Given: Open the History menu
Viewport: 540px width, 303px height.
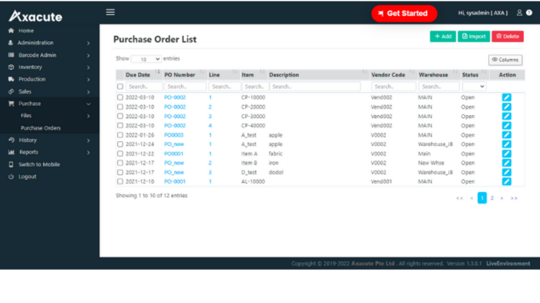Looking at the screenshot, I should (50, 140).
